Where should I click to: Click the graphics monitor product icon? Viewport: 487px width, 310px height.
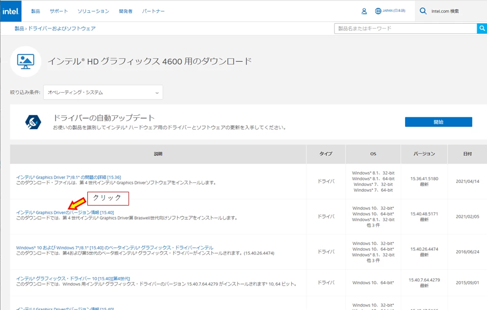[x=26, y=61]
